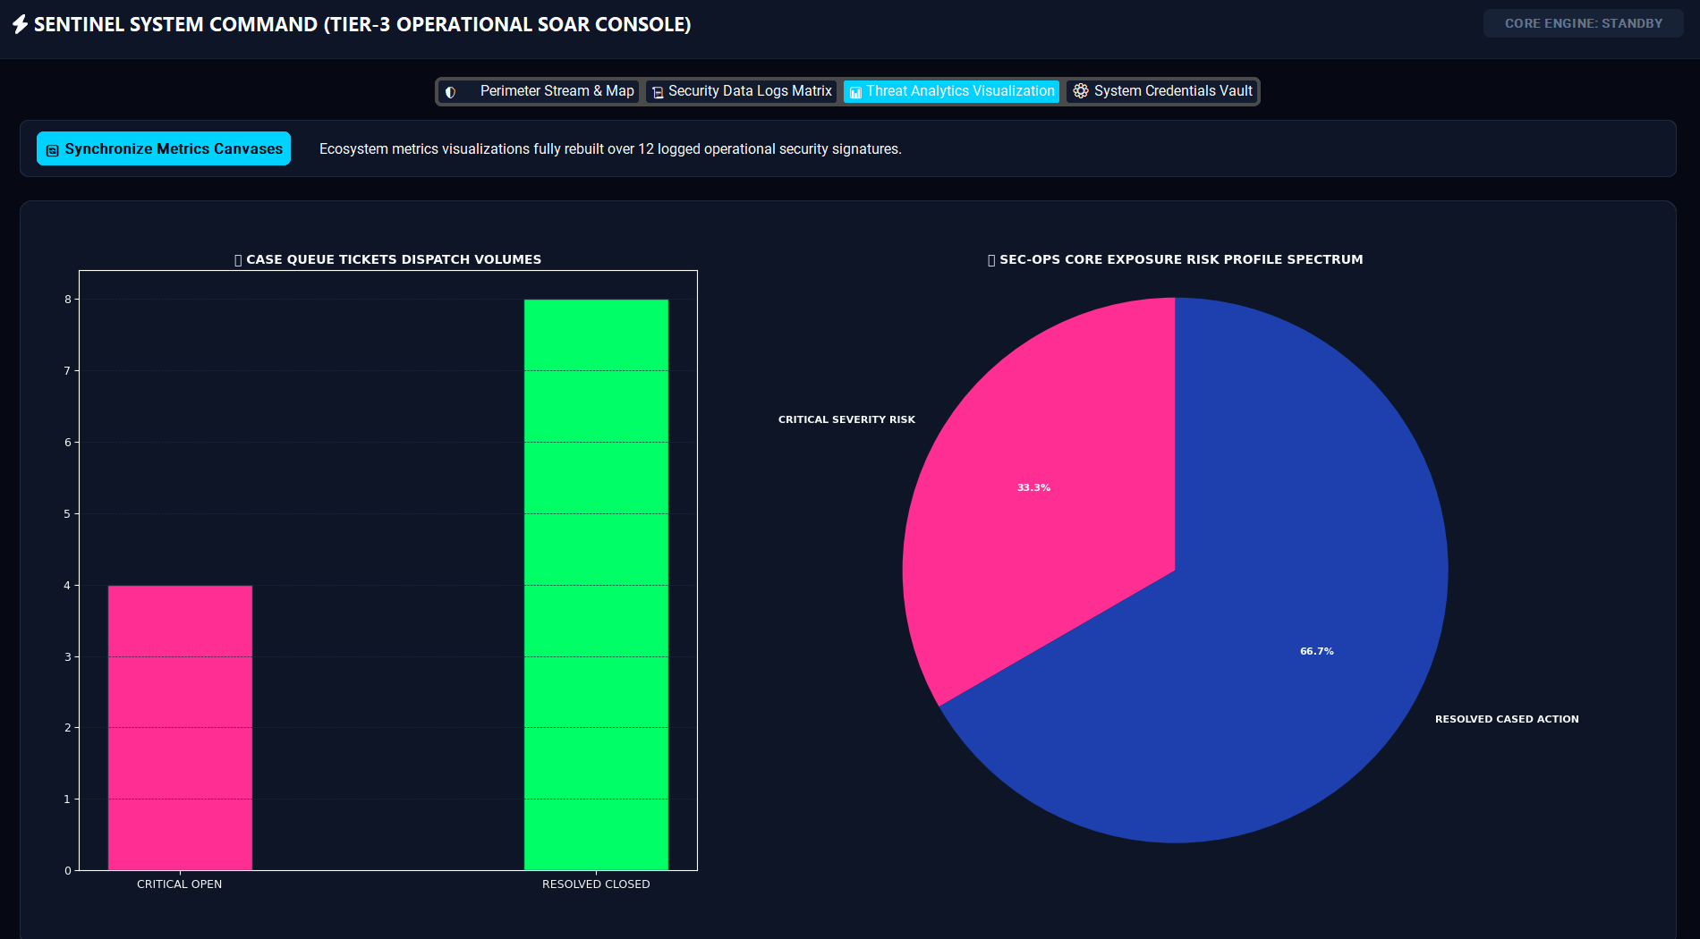Click Case Queue Tickets Dispatch Volumes title
This screenshot has width=1700, height=939.
coord(387,259)
